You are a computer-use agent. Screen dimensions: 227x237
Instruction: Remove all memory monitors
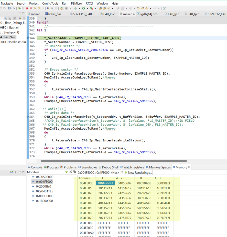(74, 172)
